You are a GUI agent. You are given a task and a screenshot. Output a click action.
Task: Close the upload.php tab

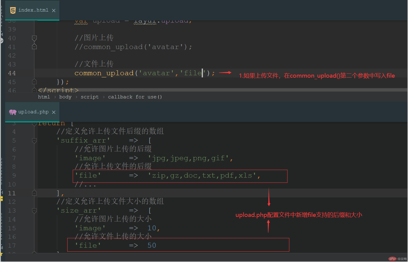point(54,112)
